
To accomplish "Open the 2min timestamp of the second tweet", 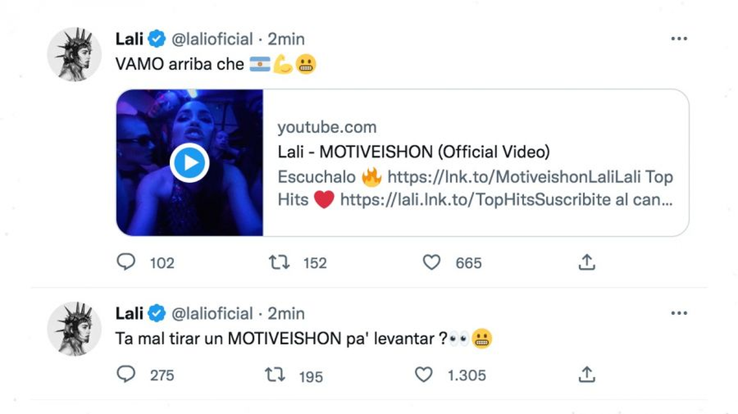I will (286, 314).
